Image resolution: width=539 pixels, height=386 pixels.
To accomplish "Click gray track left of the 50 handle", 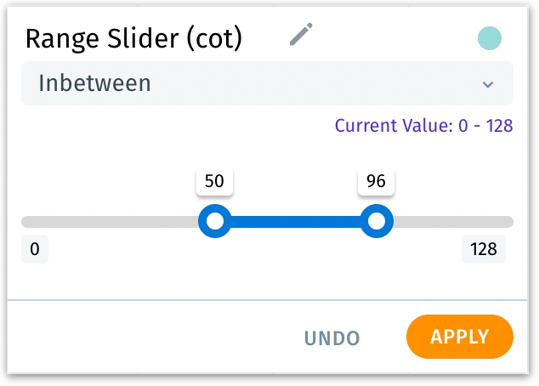I will [x=111, y=222].
